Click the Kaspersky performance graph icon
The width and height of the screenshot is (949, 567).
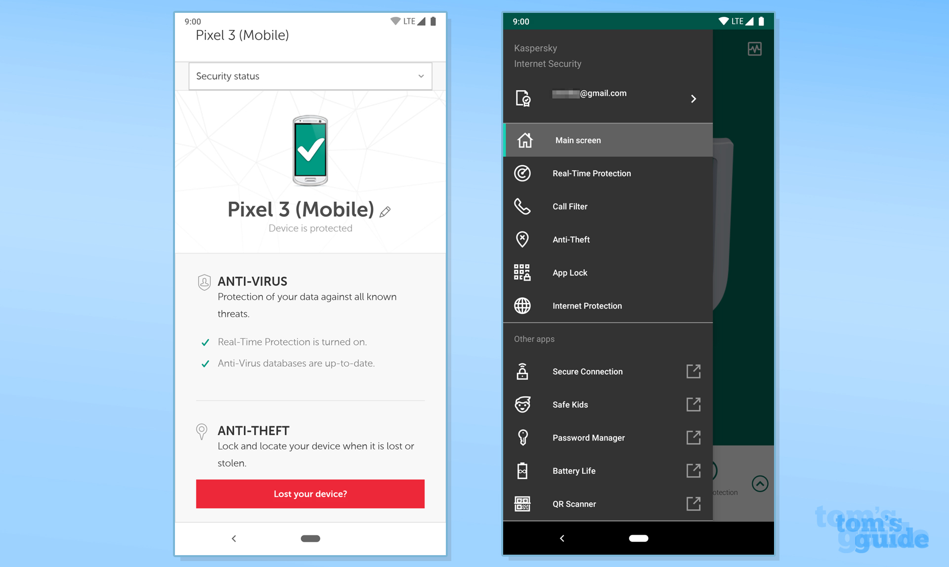coord(754,48)
